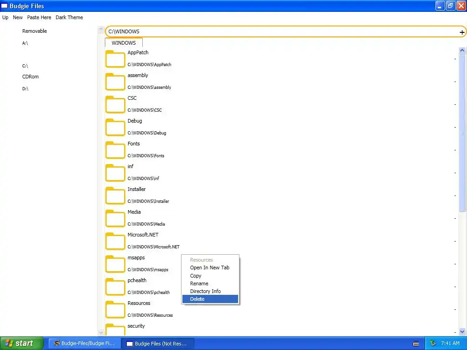Open the C:\ drive in sidebar
The height and width of the screenshot is (350, 467).
tap(25, 66)
